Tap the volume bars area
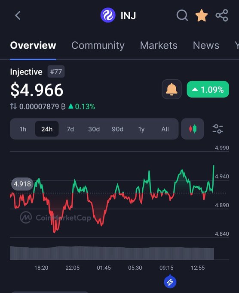The width and height of the screenshot is (239, 293). tap(112, 253)
